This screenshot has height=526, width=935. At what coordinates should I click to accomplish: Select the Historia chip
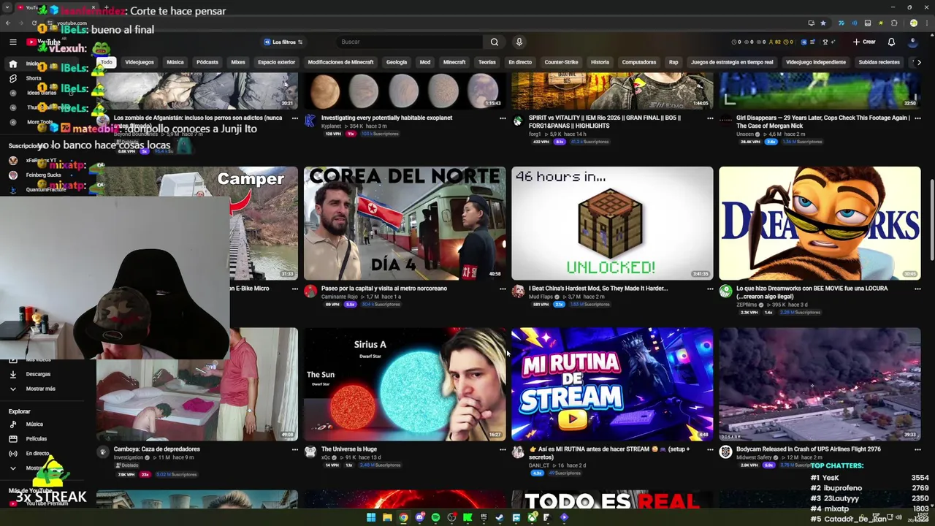600,62
